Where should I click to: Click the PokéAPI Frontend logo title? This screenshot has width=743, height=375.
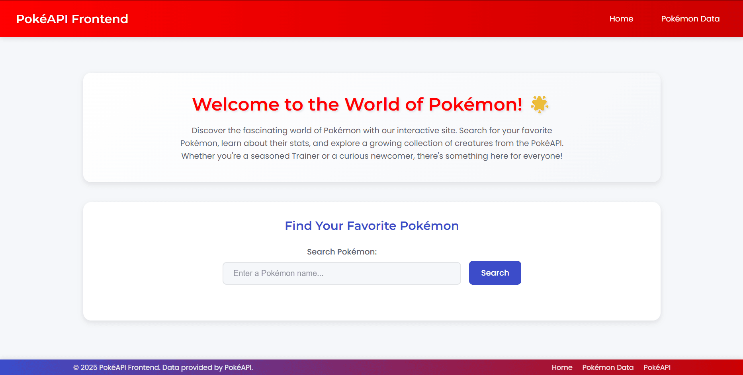pyautogui.click(x=72, y=19)
